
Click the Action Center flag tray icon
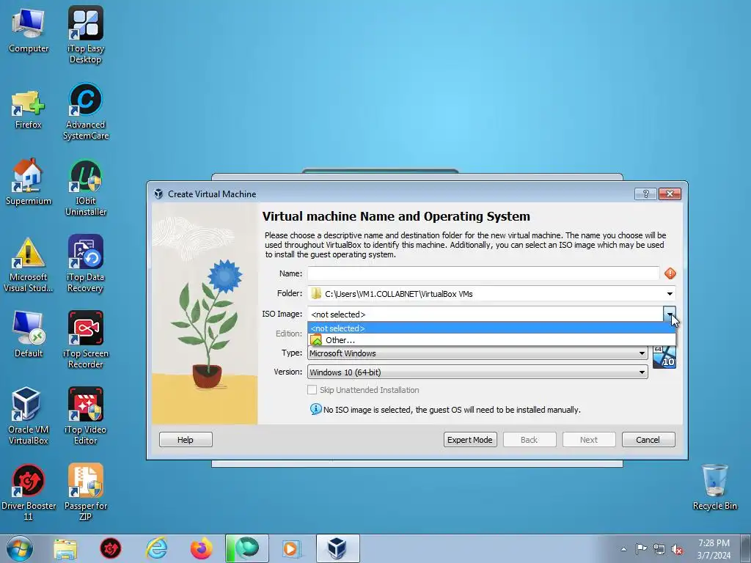(x=641, y=549)
